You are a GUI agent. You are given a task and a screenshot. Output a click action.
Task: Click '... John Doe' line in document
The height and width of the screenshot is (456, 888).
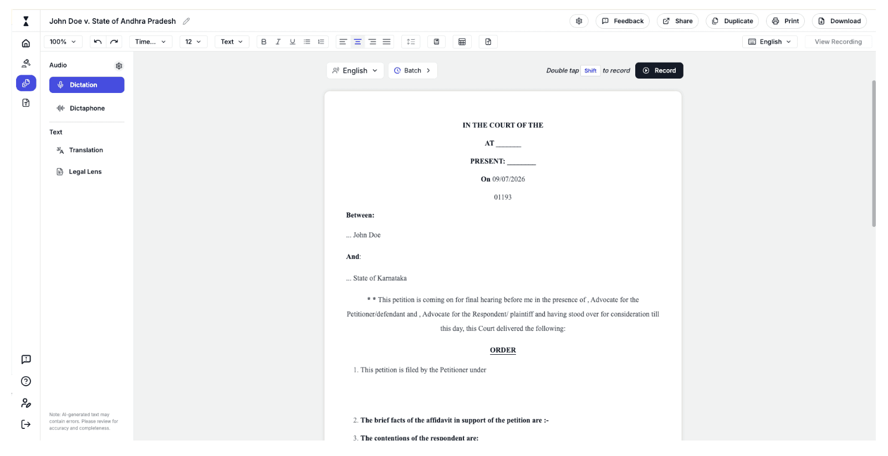pos(364,235)
